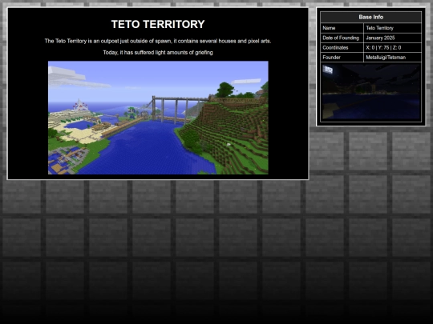Click the 'suffered light amounts of griefing' line
This screenshot has height=324, width=433.
[158, 52]
